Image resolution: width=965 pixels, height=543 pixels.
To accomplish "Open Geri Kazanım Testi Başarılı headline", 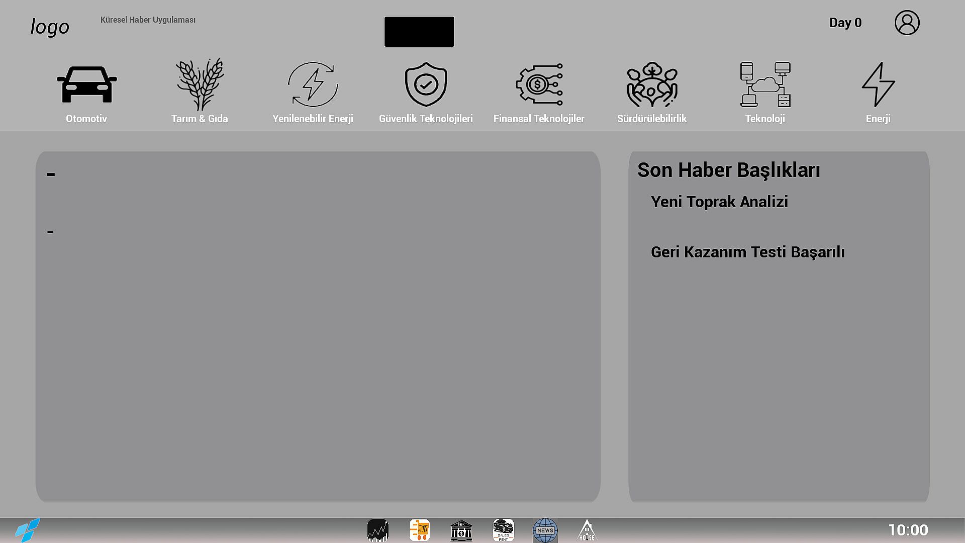I will coord(747,252).
